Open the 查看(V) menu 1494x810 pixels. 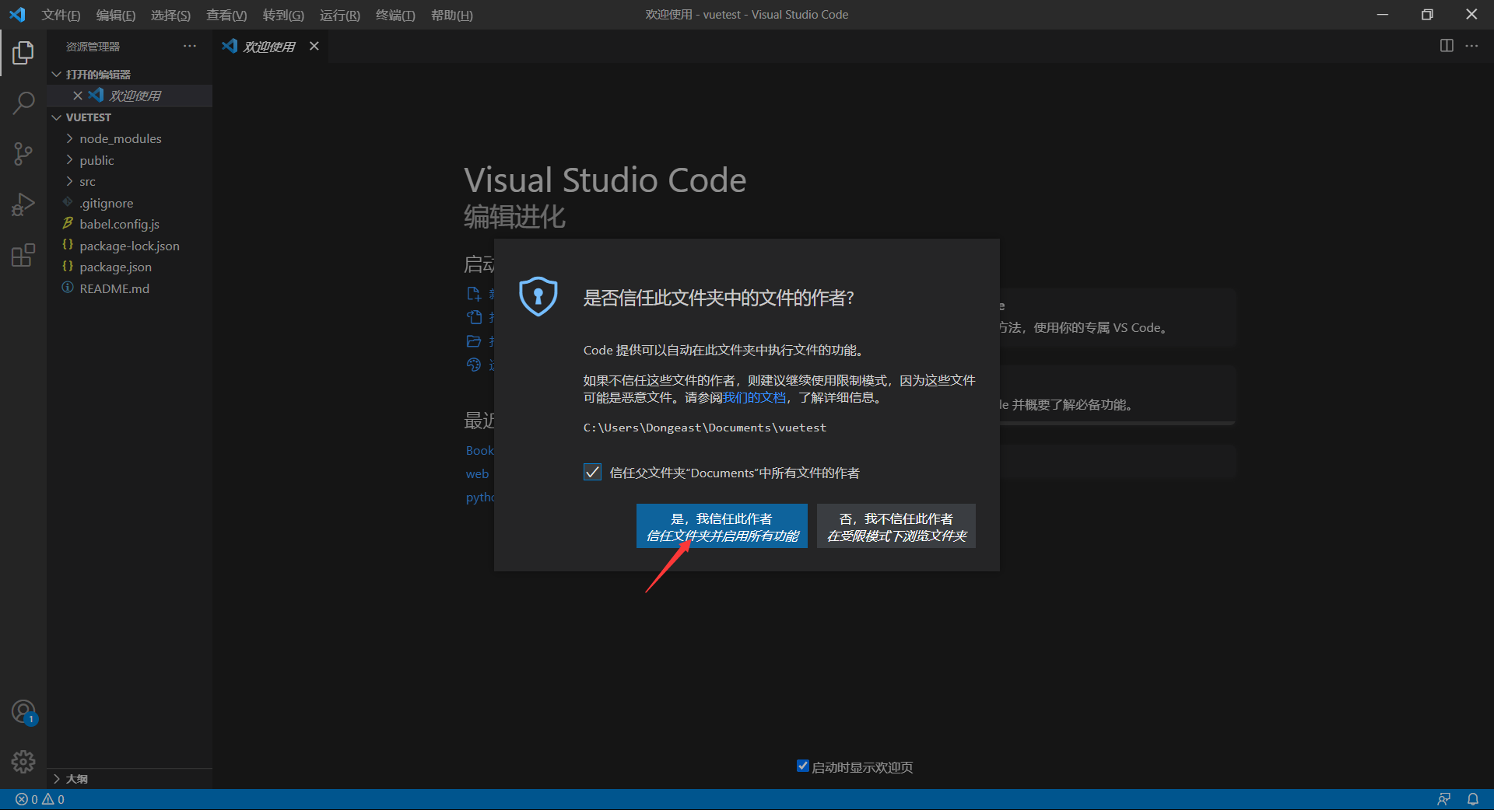click(226, 15)
